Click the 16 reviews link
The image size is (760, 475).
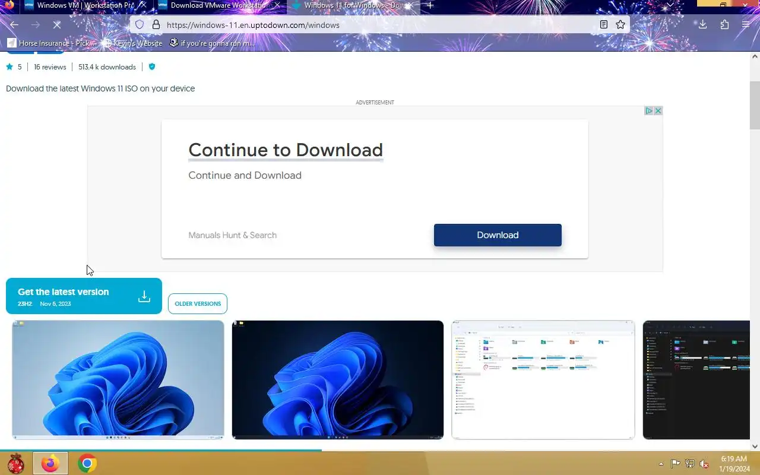pyautogui.click(x=50, y=67)
